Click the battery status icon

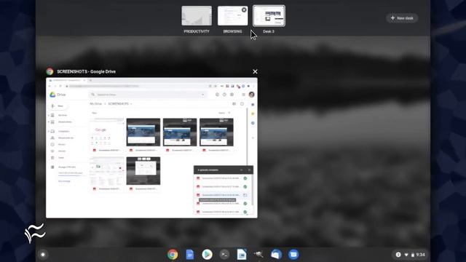(x=413, y=255)
